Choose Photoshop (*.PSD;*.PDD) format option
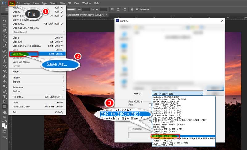The height and width of the screenshot is (150, 247). 183,97
